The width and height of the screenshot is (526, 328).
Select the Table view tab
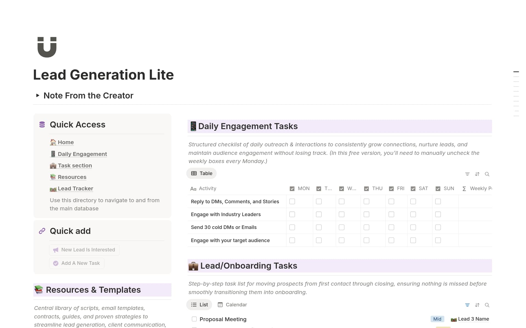click(x=201, y=173)
